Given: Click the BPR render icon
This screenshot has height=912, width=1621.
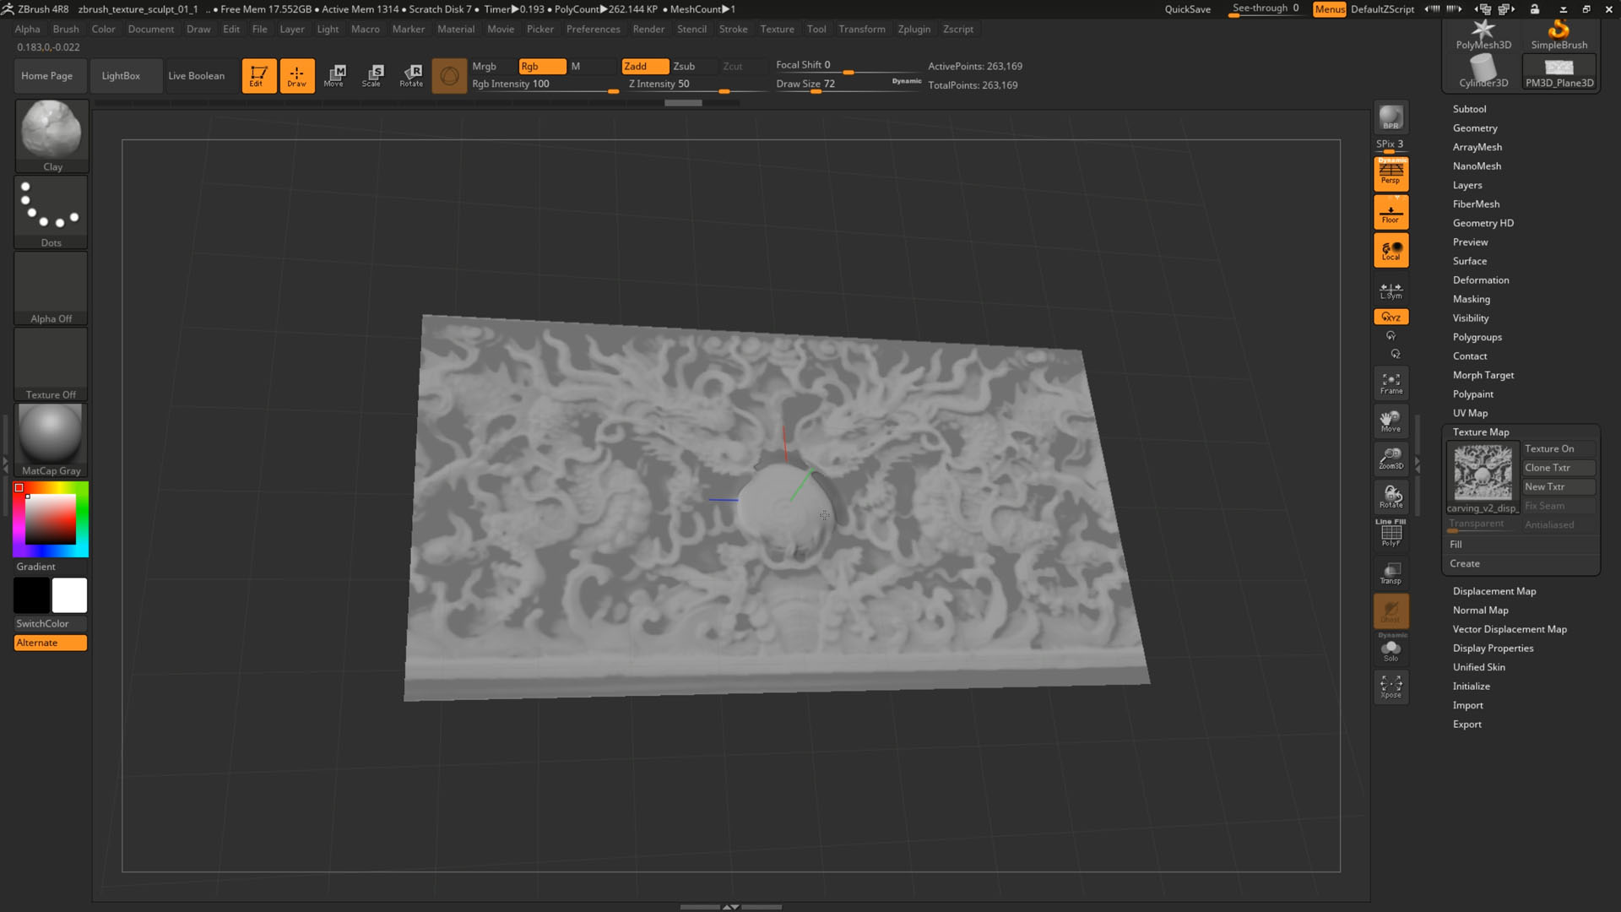Looking at the screenshot, I should (1391, 117).
